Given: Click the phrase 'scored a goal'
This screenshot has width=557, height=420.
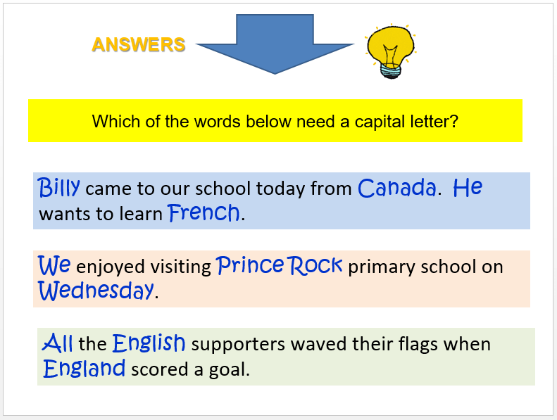Looking at the screenshot, I should pyautogui.click(x=190, y=369).
